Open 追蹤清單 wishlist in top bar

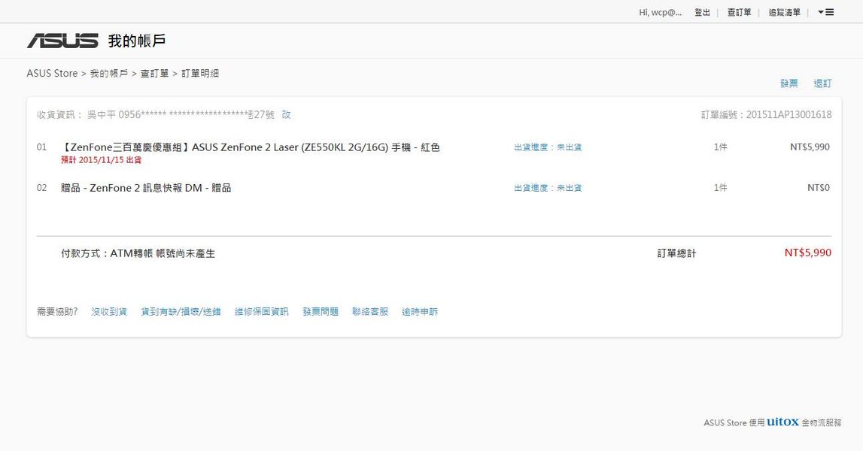tap(784, 12)
